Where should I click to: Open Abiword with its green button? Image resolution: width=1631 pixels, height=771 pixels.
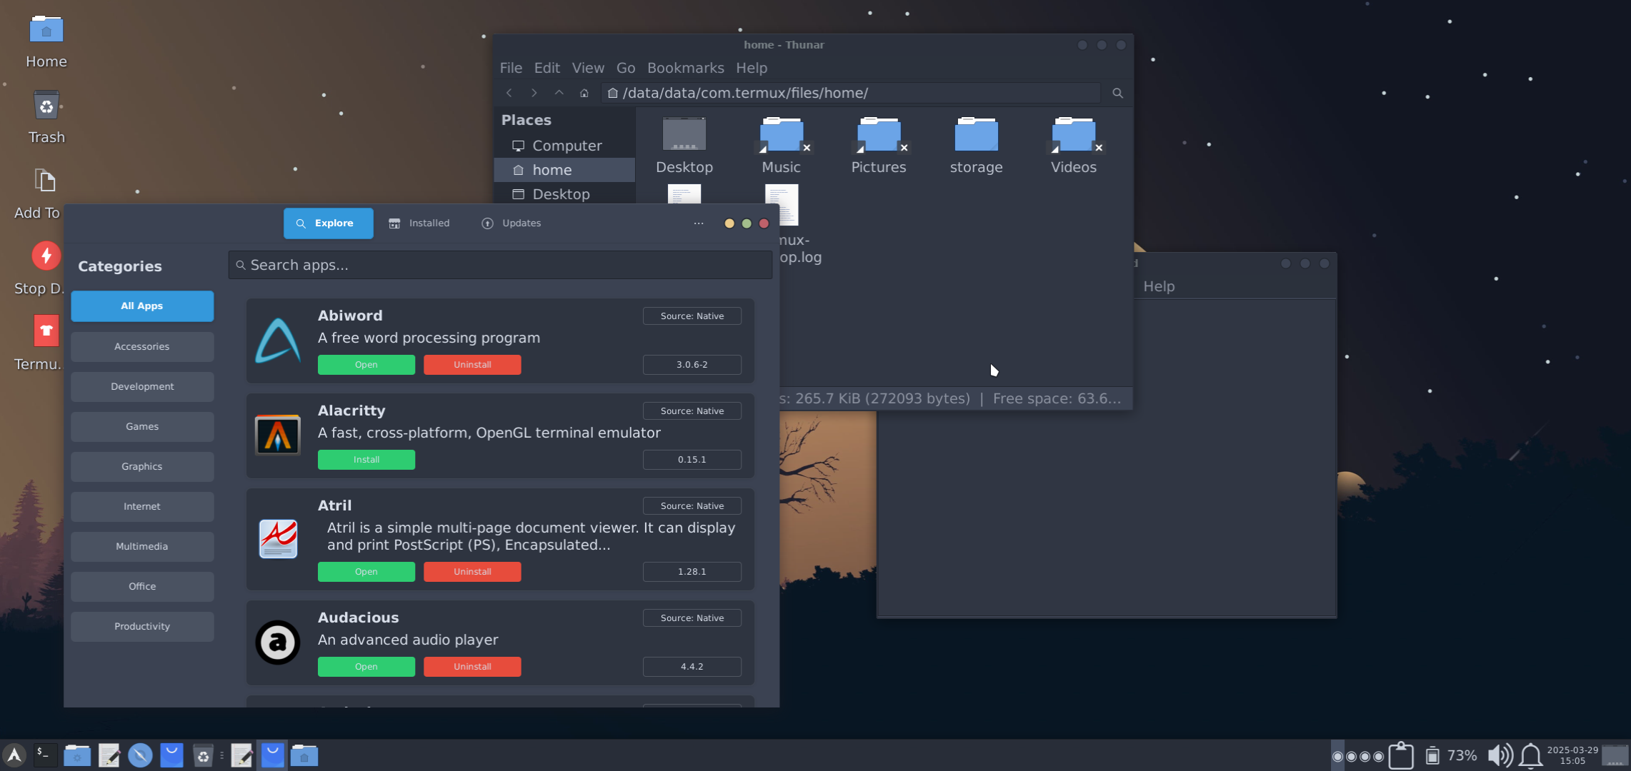click(366, 365)
